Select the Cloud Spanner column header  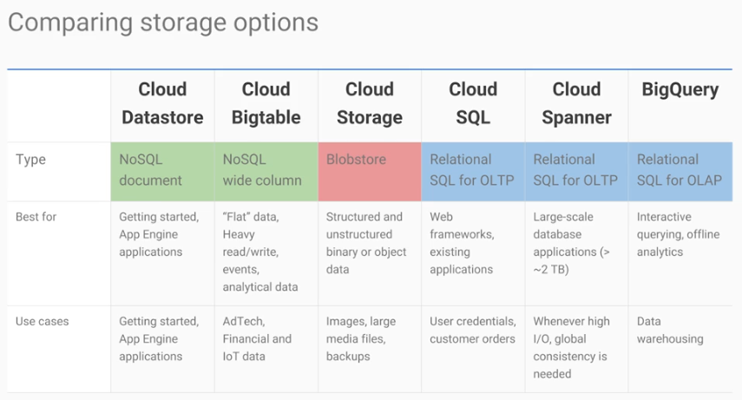576,103
